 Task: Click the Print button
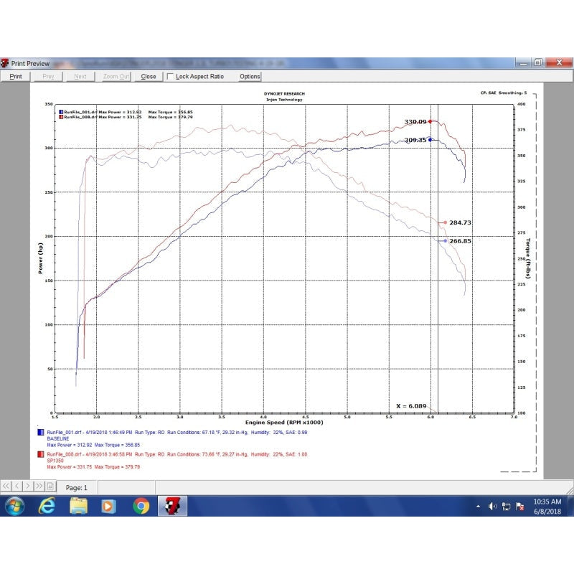(15, 76)
